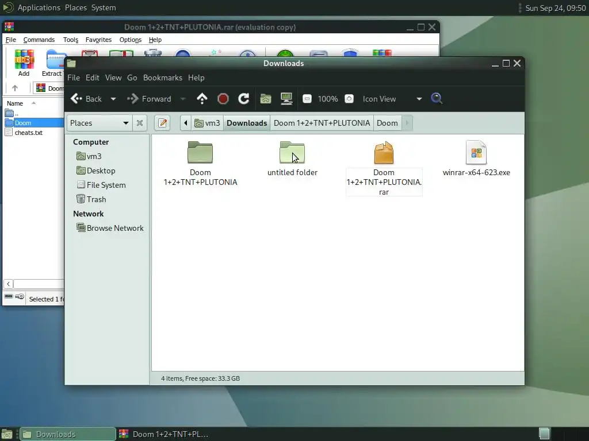
Task: Go to Doom 1+2+TNT+PLUTONIA path segment
Action: (322, 123)
